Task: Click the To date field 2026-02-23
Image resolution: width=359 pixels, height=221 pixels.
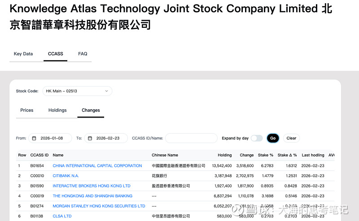Action: tap(106, 138)
